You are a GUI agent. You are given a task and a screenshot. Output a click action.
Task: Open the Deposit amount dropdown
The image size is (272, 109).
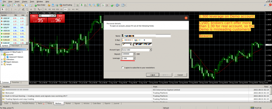coord(134,54)
